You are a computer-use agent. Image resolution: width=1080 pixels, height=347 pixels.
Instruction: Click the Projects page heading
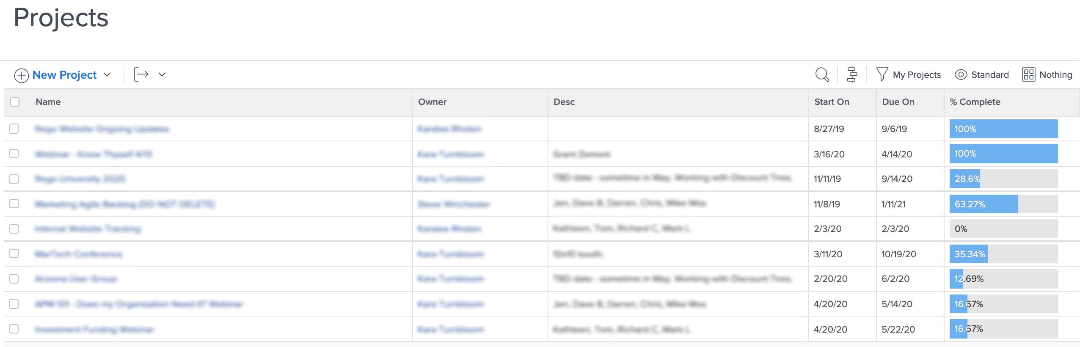tap(61, 19)
